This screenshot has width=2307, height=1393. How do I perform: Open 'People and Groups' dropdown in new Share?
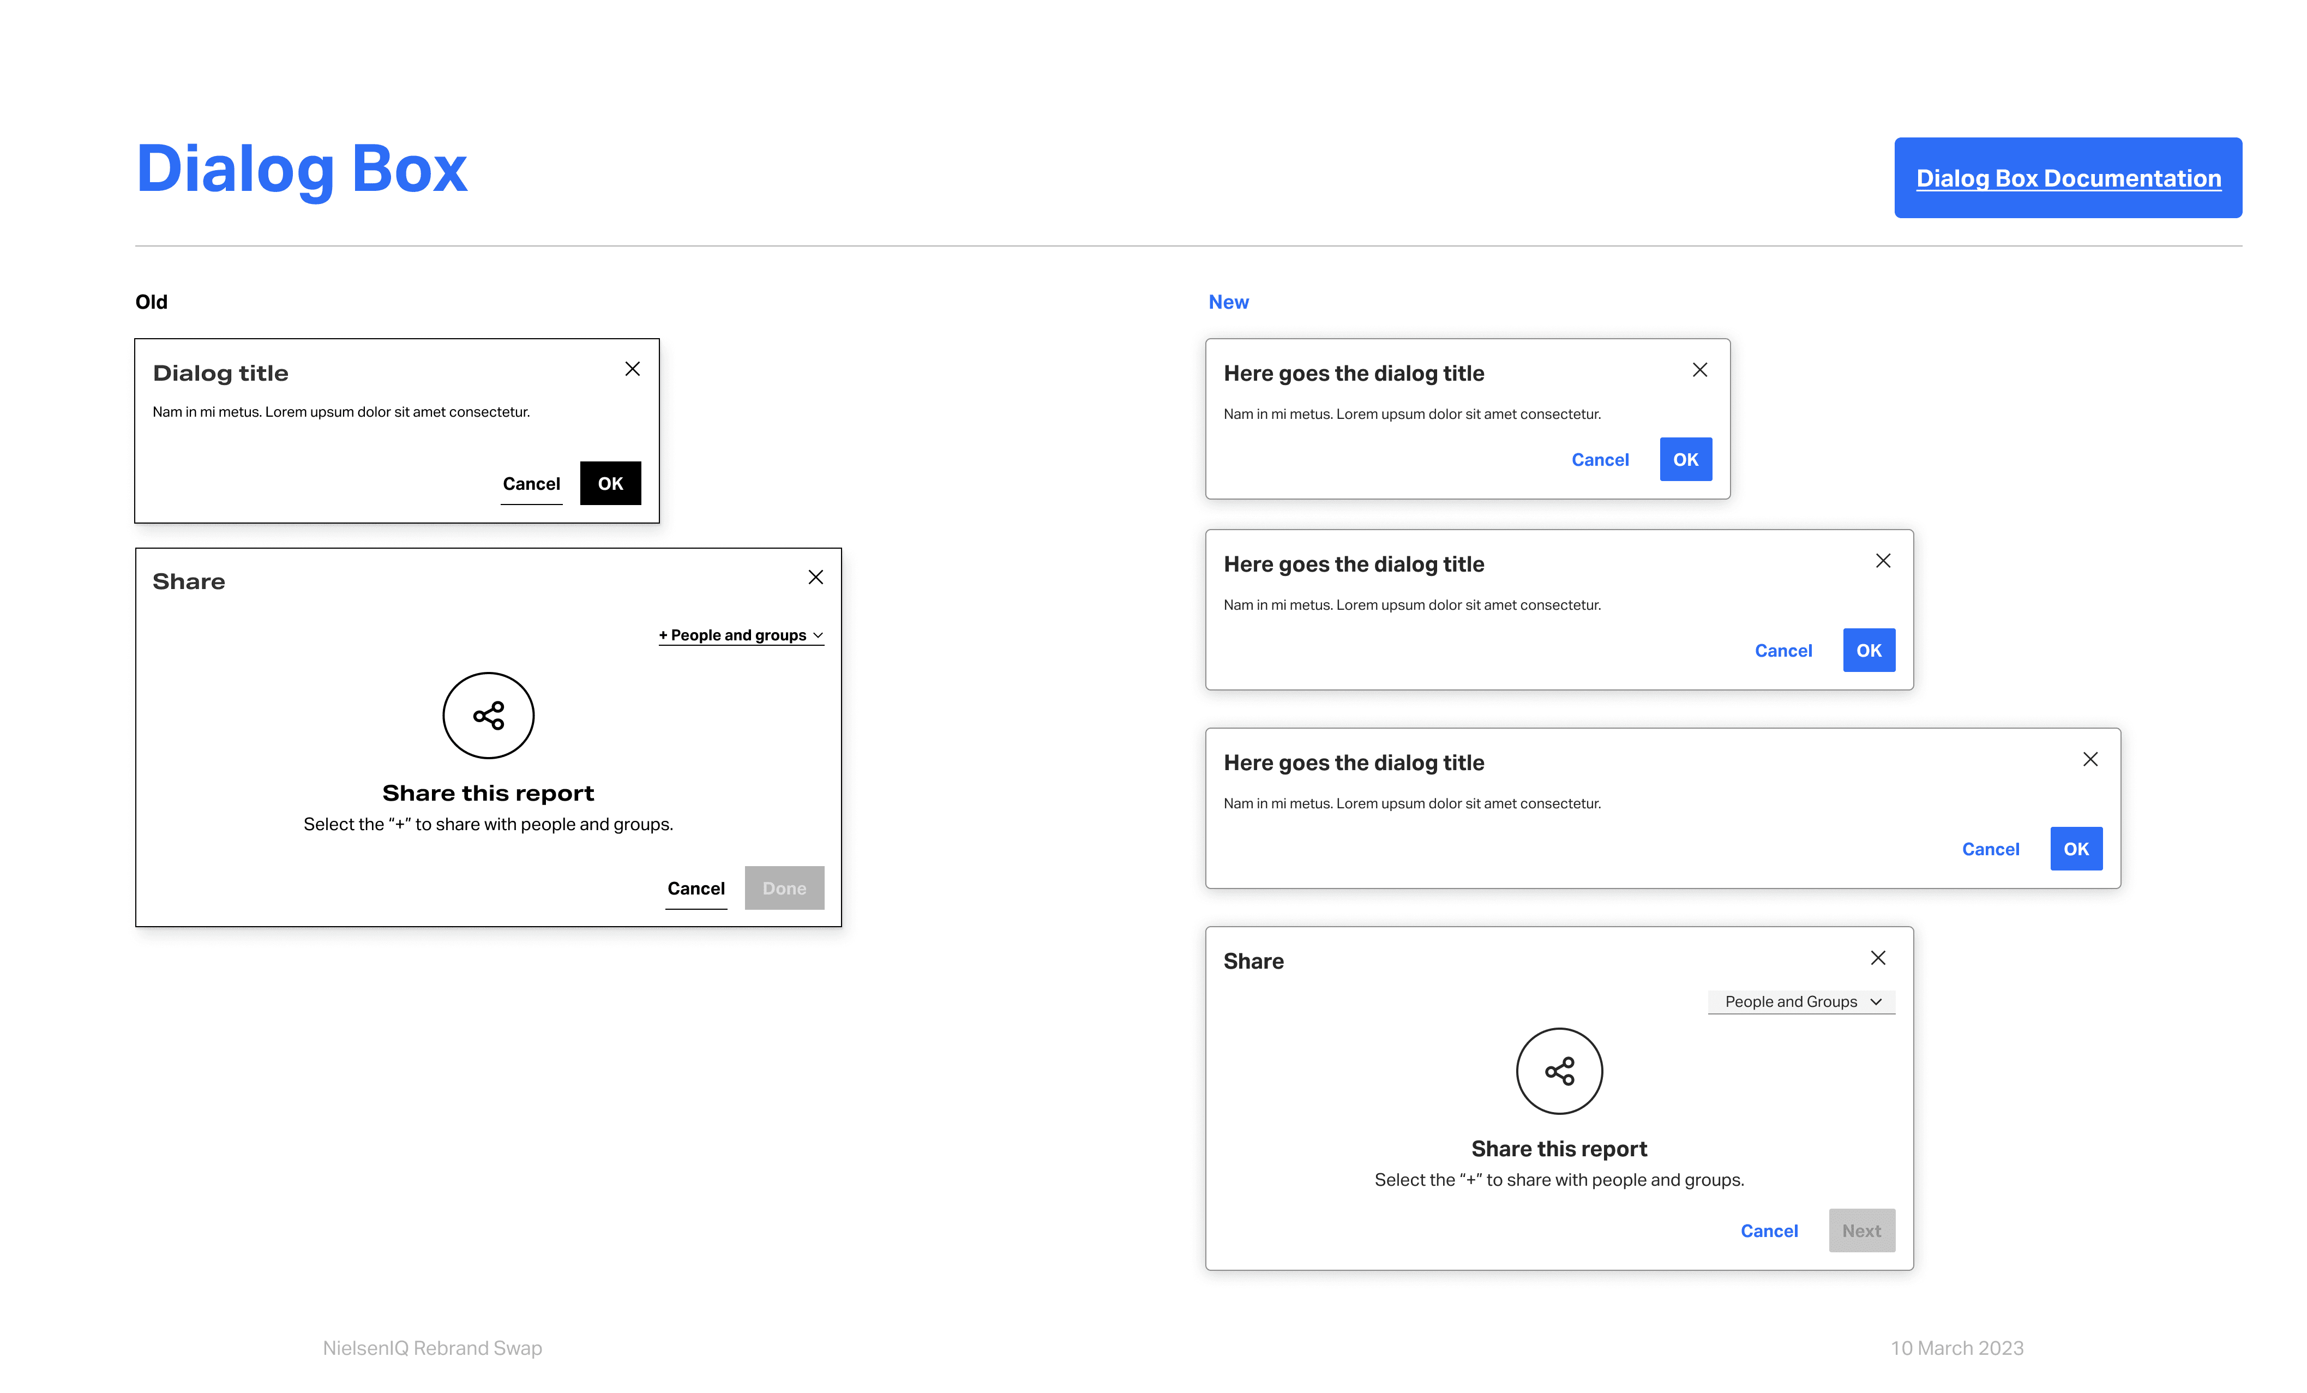[x=1790, y=1002]
